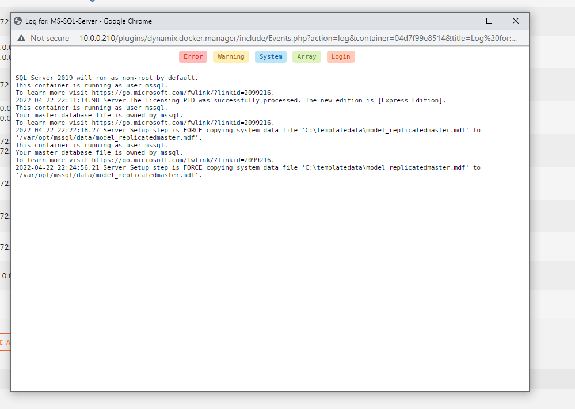
Task: Click the Not secure warning icon
Action: click(21, 38)
